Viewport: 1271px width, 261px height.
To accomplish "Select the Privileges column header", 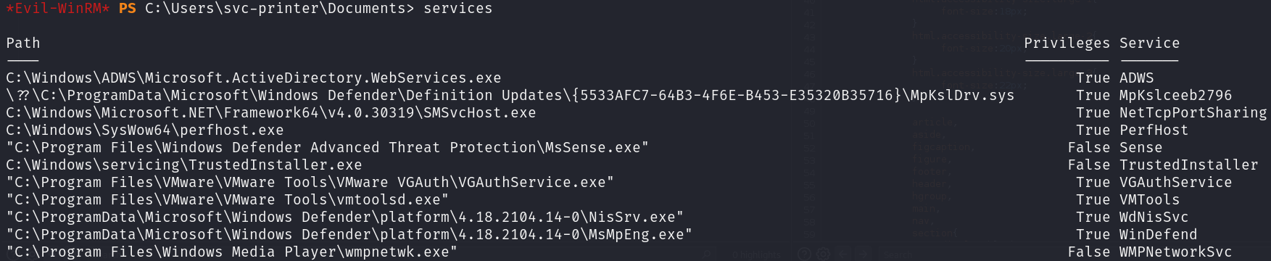I will coord(1067,43).
